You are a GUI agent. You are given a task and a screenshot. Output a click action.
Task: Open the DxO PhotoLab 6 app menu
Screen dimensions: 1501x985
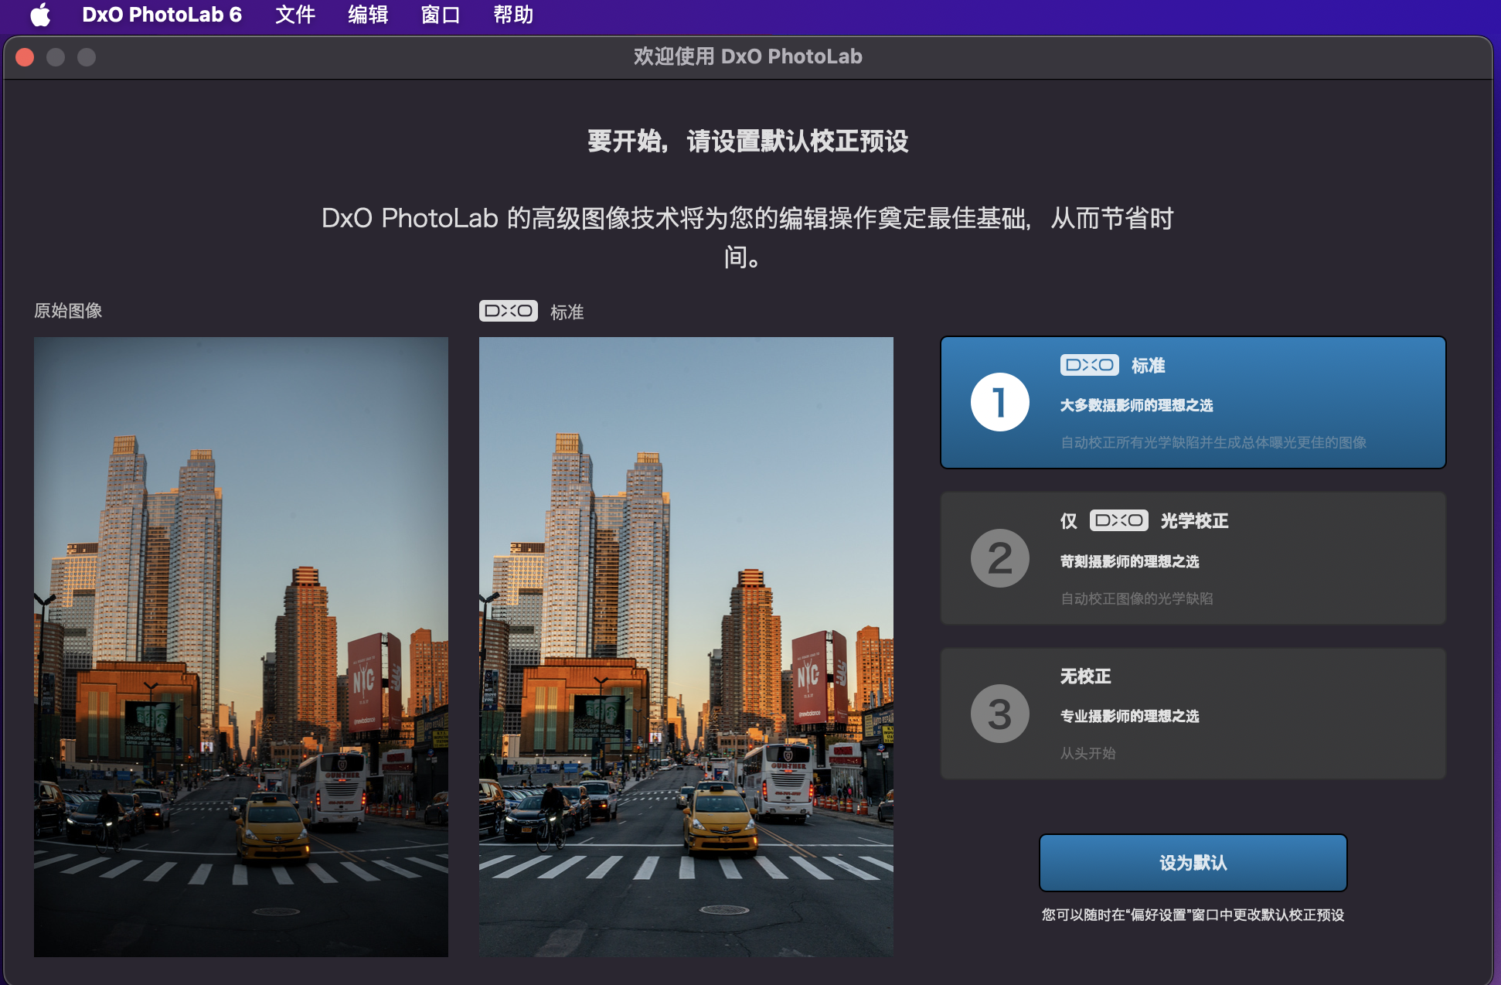162,15
